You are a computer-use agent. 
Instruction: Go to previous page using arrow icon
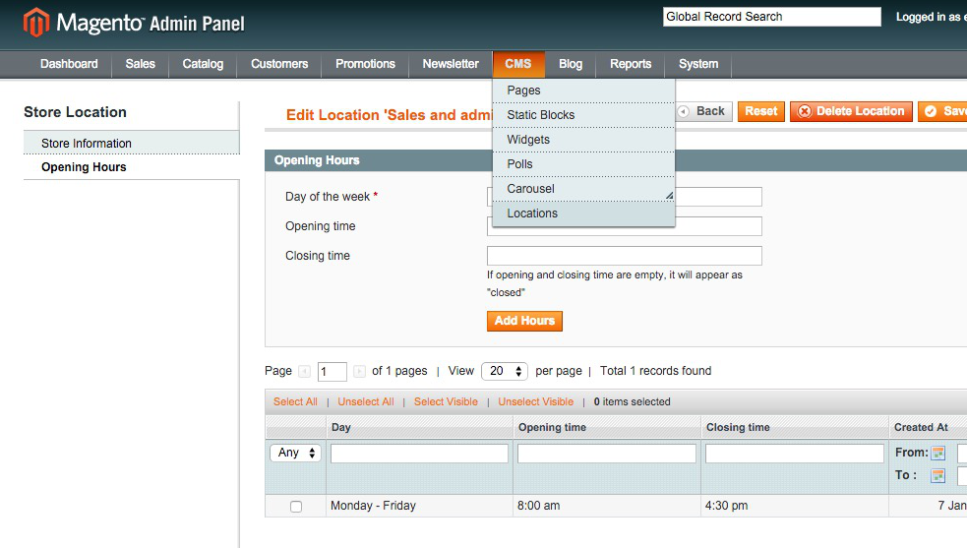(x=304, y=372)
